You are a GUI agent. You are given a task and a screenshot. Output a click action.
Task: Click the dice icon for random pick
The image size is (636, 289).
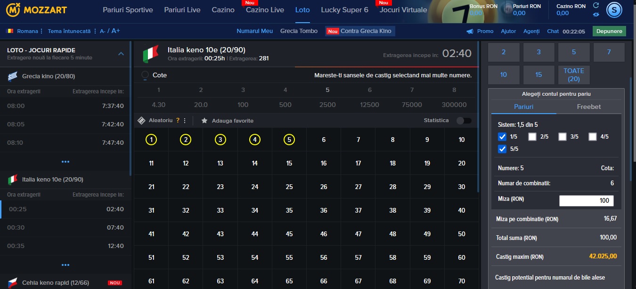click(x=141, y=121)
